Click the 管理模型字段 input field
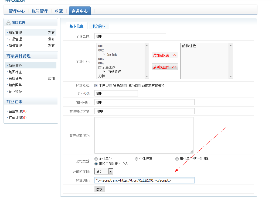272x205 pixels. point(144,111)
